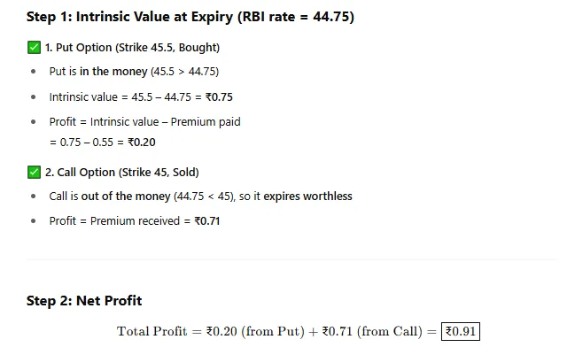Select the '2. Call Option (Strike 45, Sold)' line
This screenshot has width=575, height=347.
[x=122, y=173]
